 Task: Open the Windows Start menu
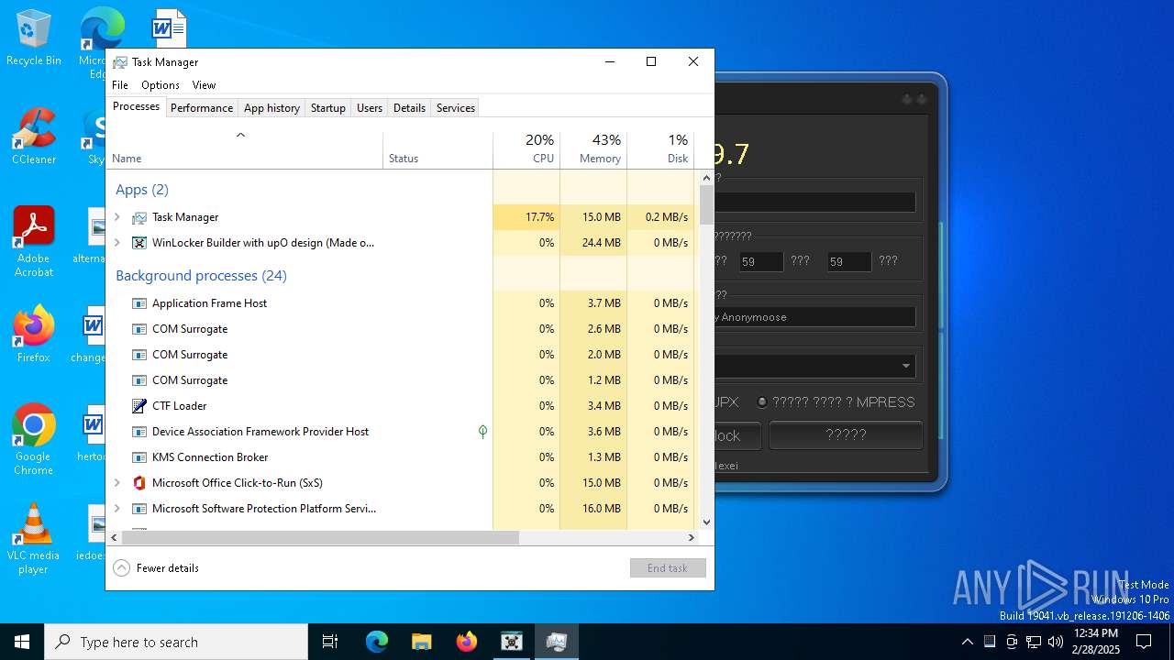coord(22,642)
